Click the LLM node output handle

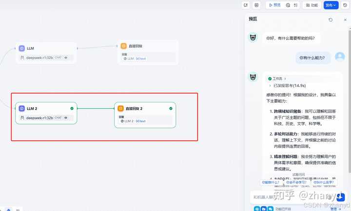pos(77,48)
